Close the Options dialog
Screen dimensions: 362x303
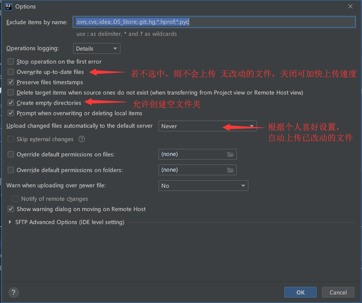point(350,6)
